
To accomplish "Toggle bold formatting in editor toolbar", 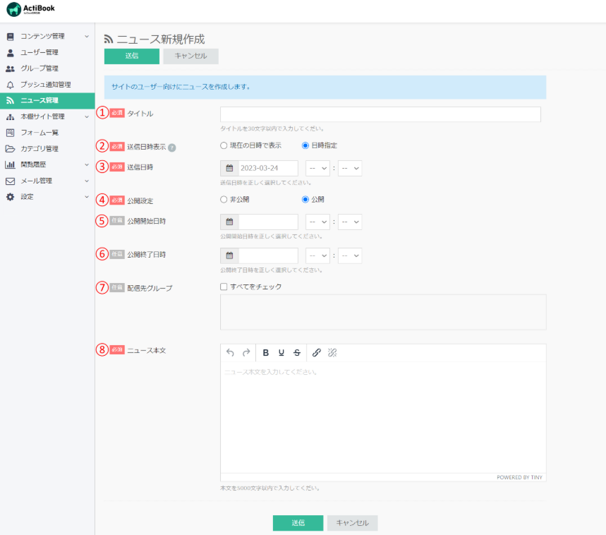I will (x=266, y=353).
